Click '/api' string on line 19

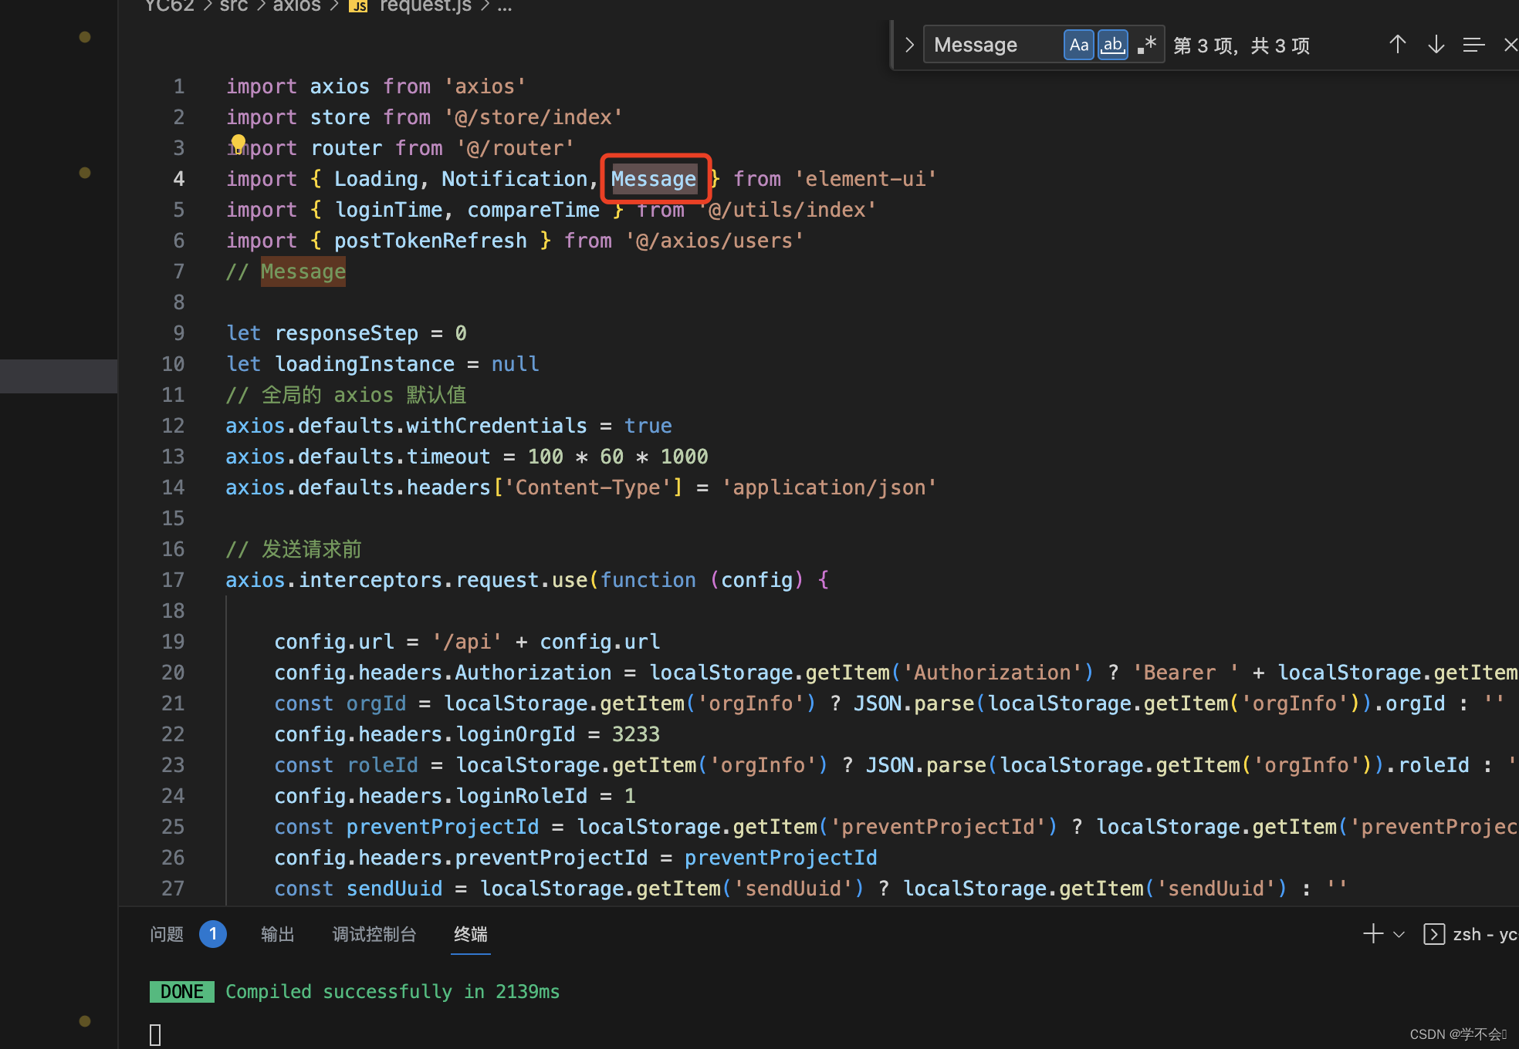(467, 642)
